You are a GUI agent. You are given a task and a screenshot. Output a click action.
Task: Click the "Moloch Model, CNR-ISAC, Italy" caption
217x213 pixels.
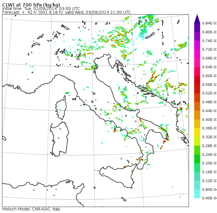31,209
